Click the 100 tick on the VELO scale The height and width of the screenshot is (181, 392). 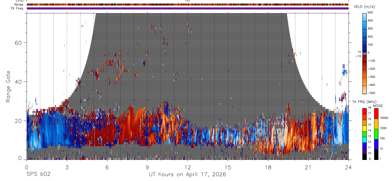(x=371, y=44)
